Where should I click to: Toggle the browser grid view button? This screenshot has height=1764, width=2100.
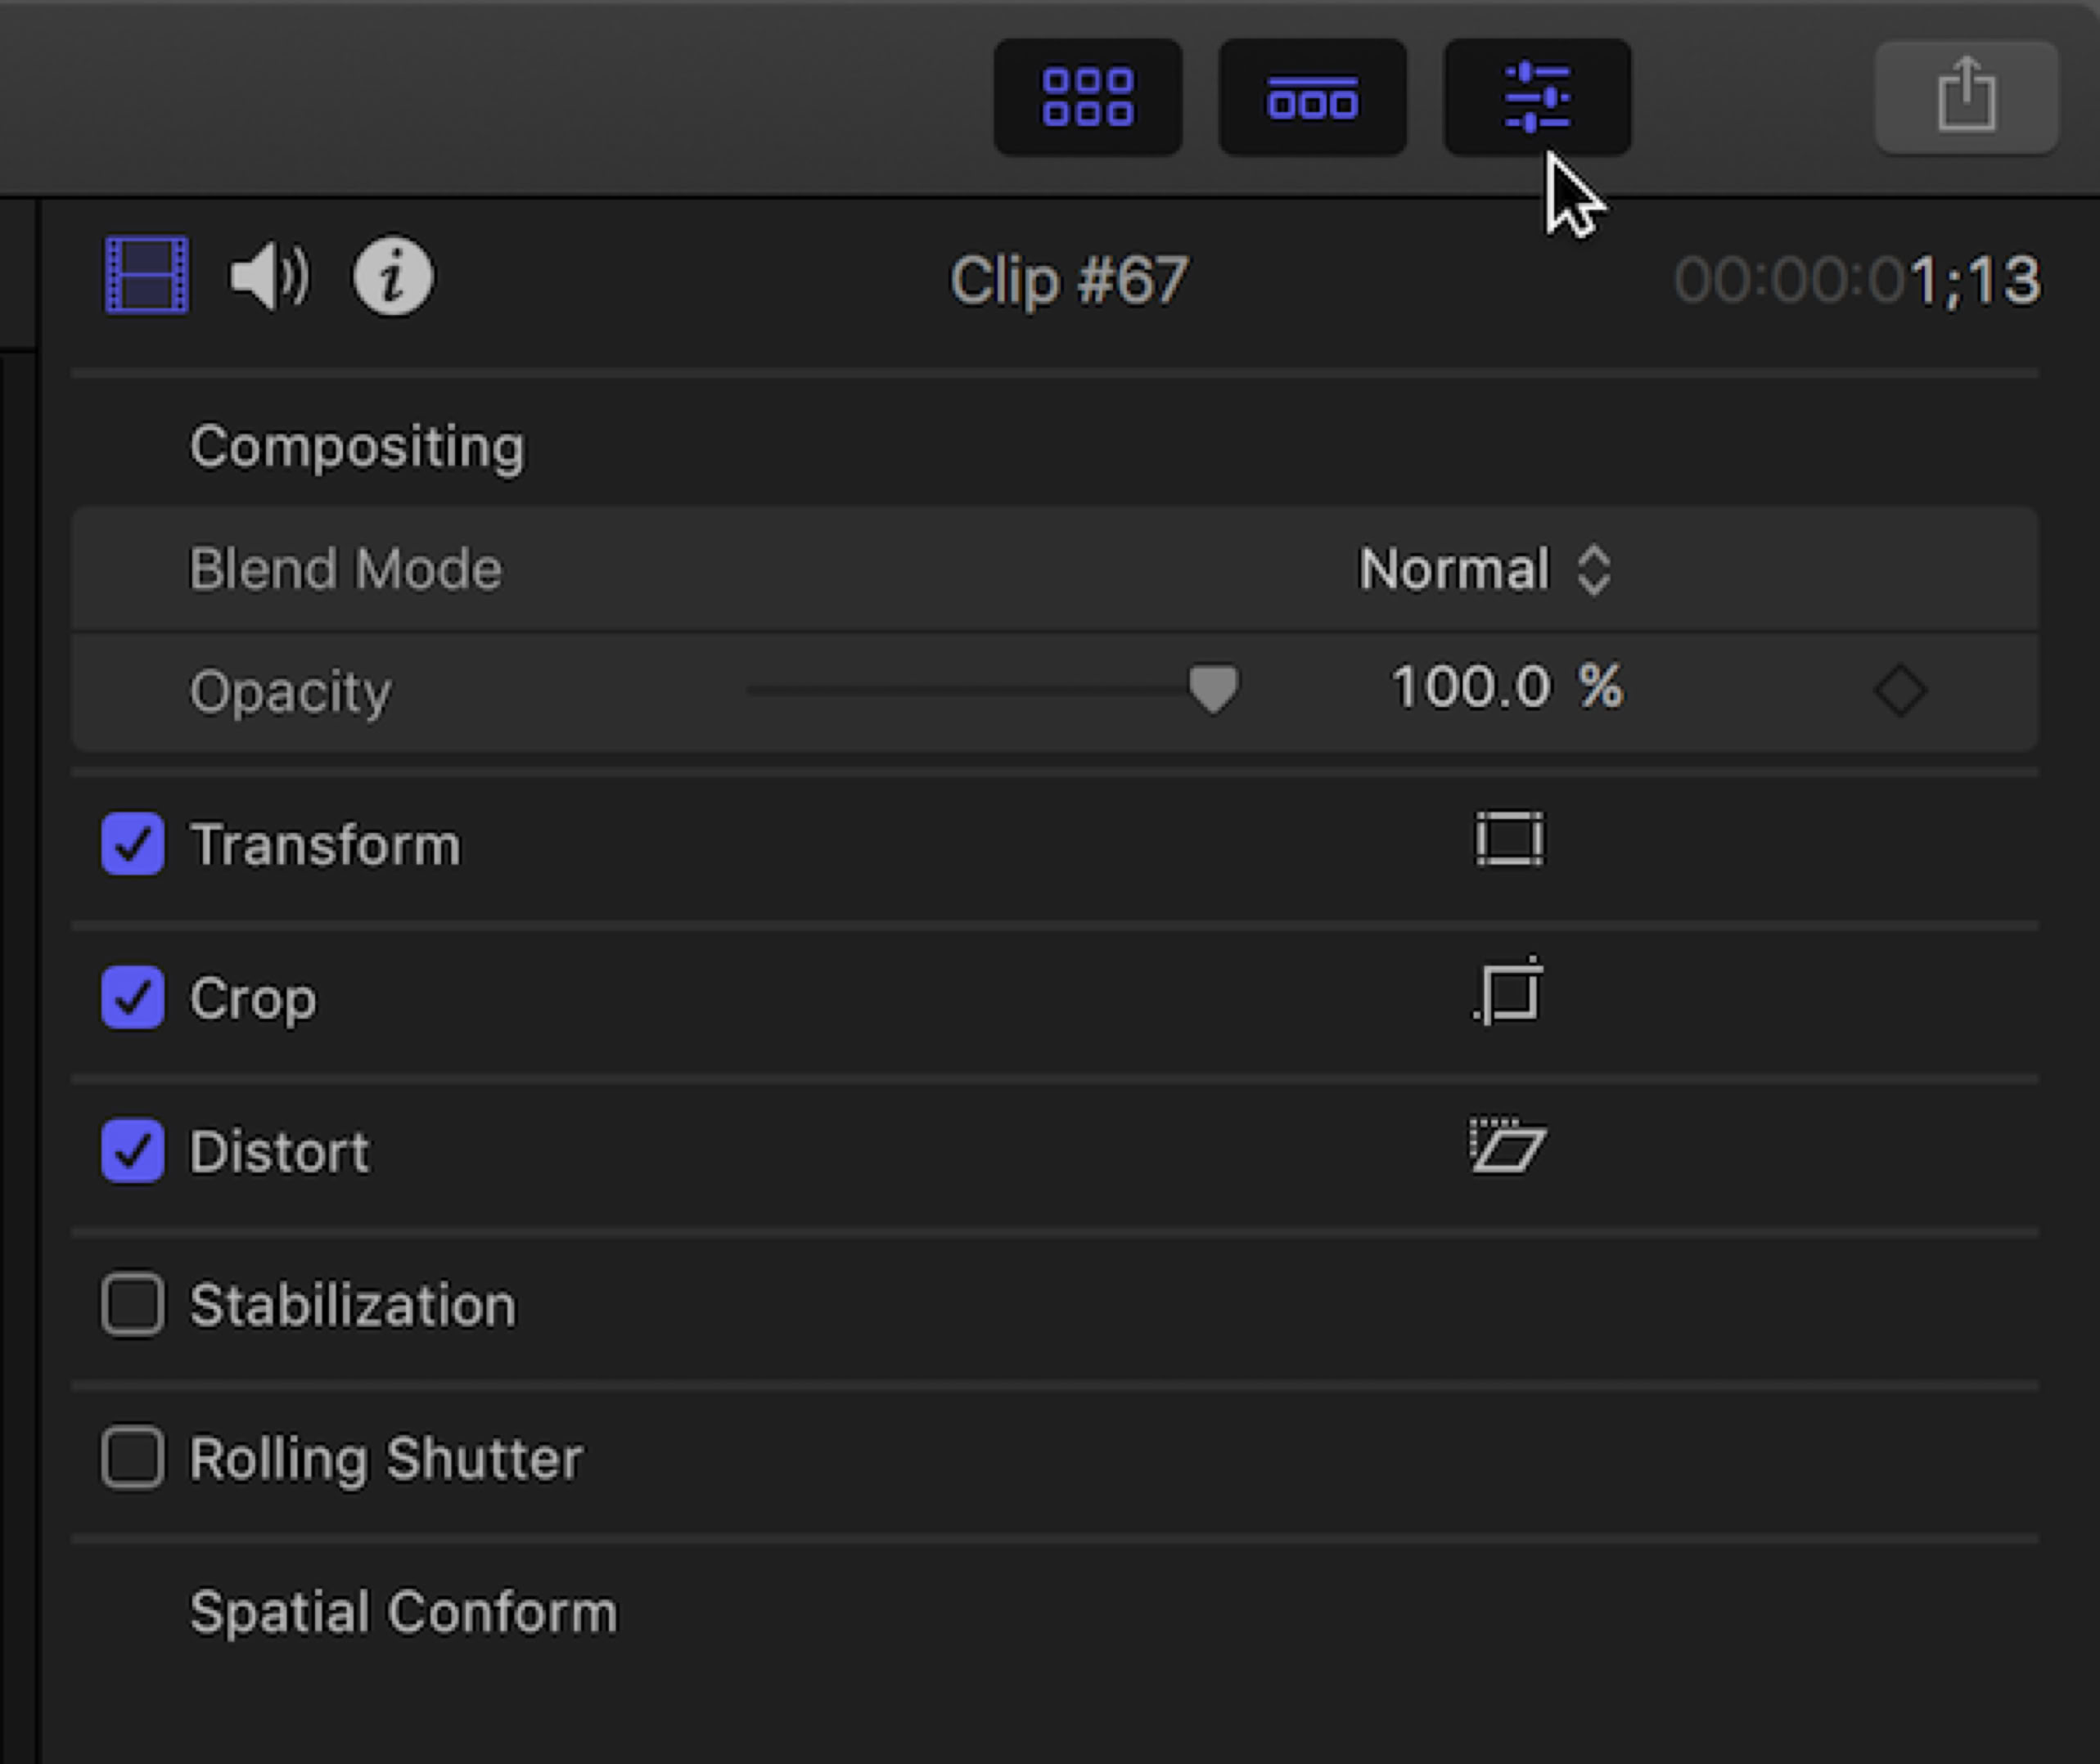(1087, 97)
